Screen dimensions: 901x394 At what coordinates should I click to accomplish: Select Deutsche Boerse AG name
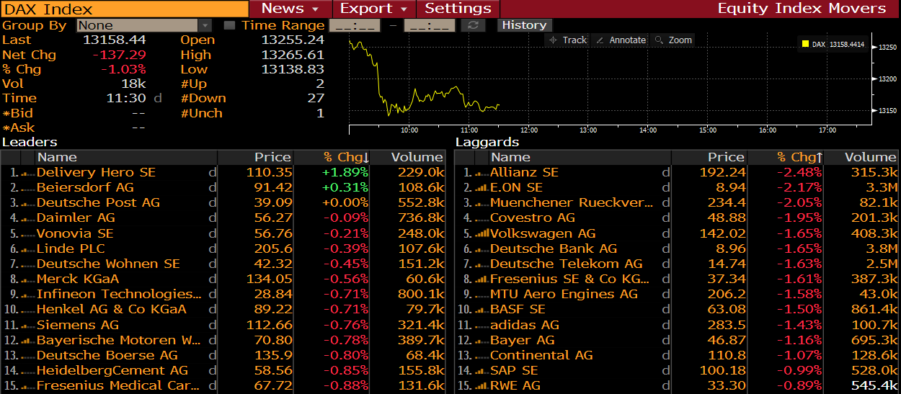click(x=107, y=356)
